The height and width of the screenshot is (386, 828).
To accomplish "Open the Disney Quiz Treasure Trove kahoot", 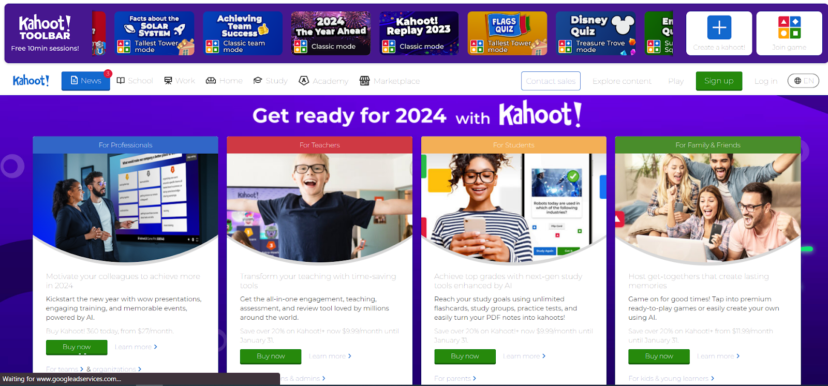I will point(596,33).
